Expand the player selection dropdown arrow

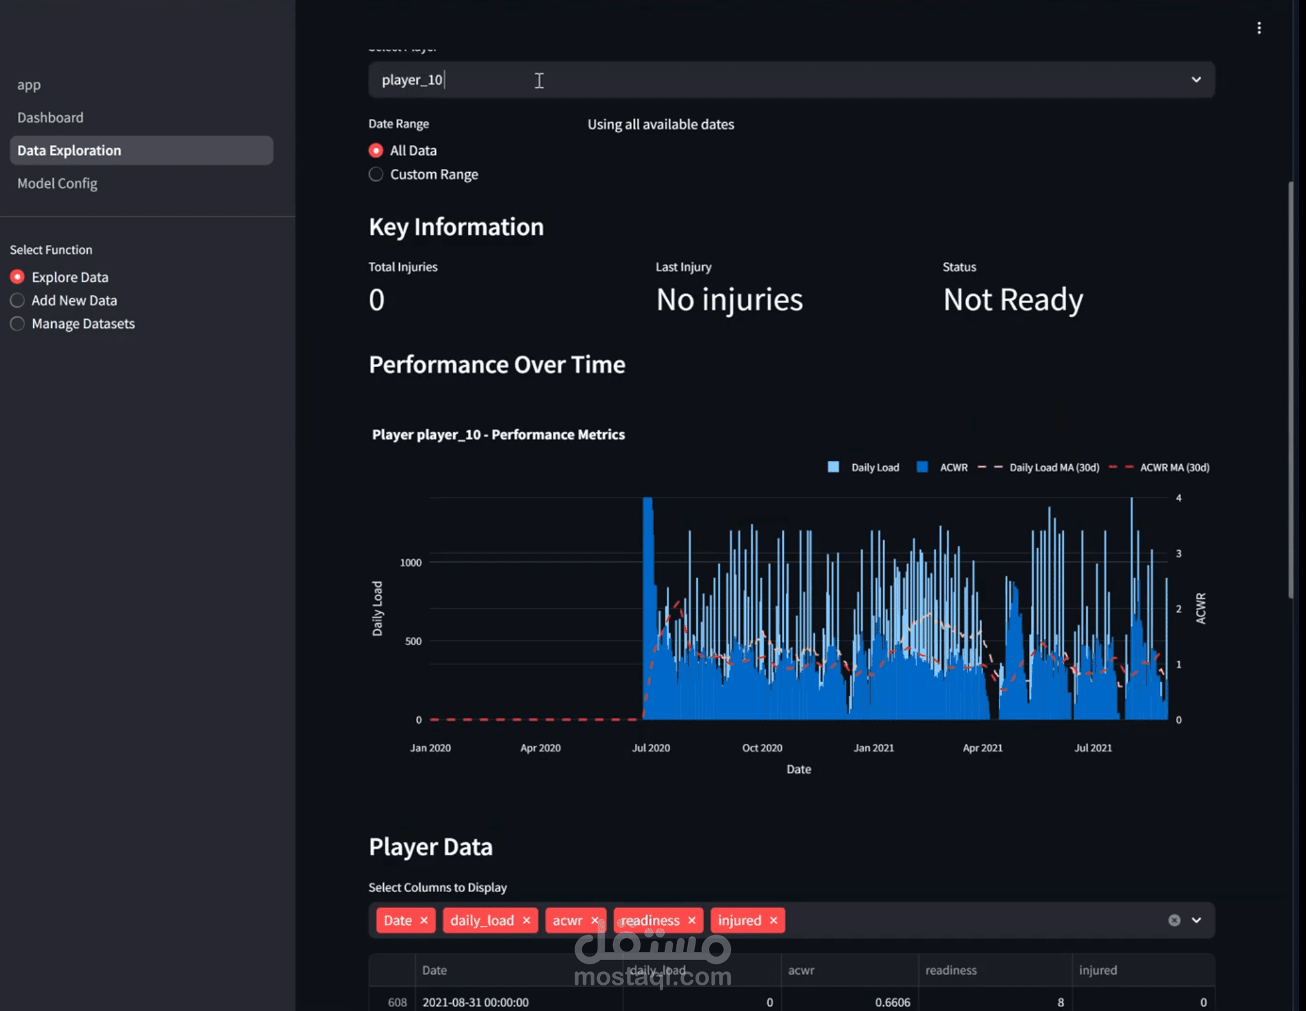(x=1196, y=80)
